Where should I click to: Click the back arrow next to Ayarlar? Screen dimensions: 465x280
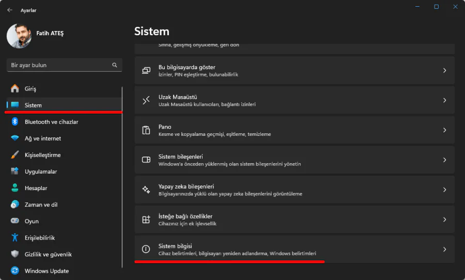coord(10,10)
